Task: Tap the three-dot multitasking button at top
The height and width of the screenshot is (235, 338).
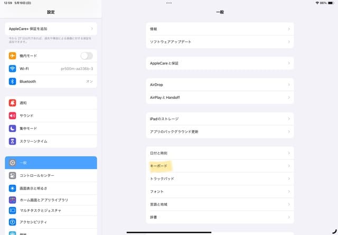Action: click(169, 3)
